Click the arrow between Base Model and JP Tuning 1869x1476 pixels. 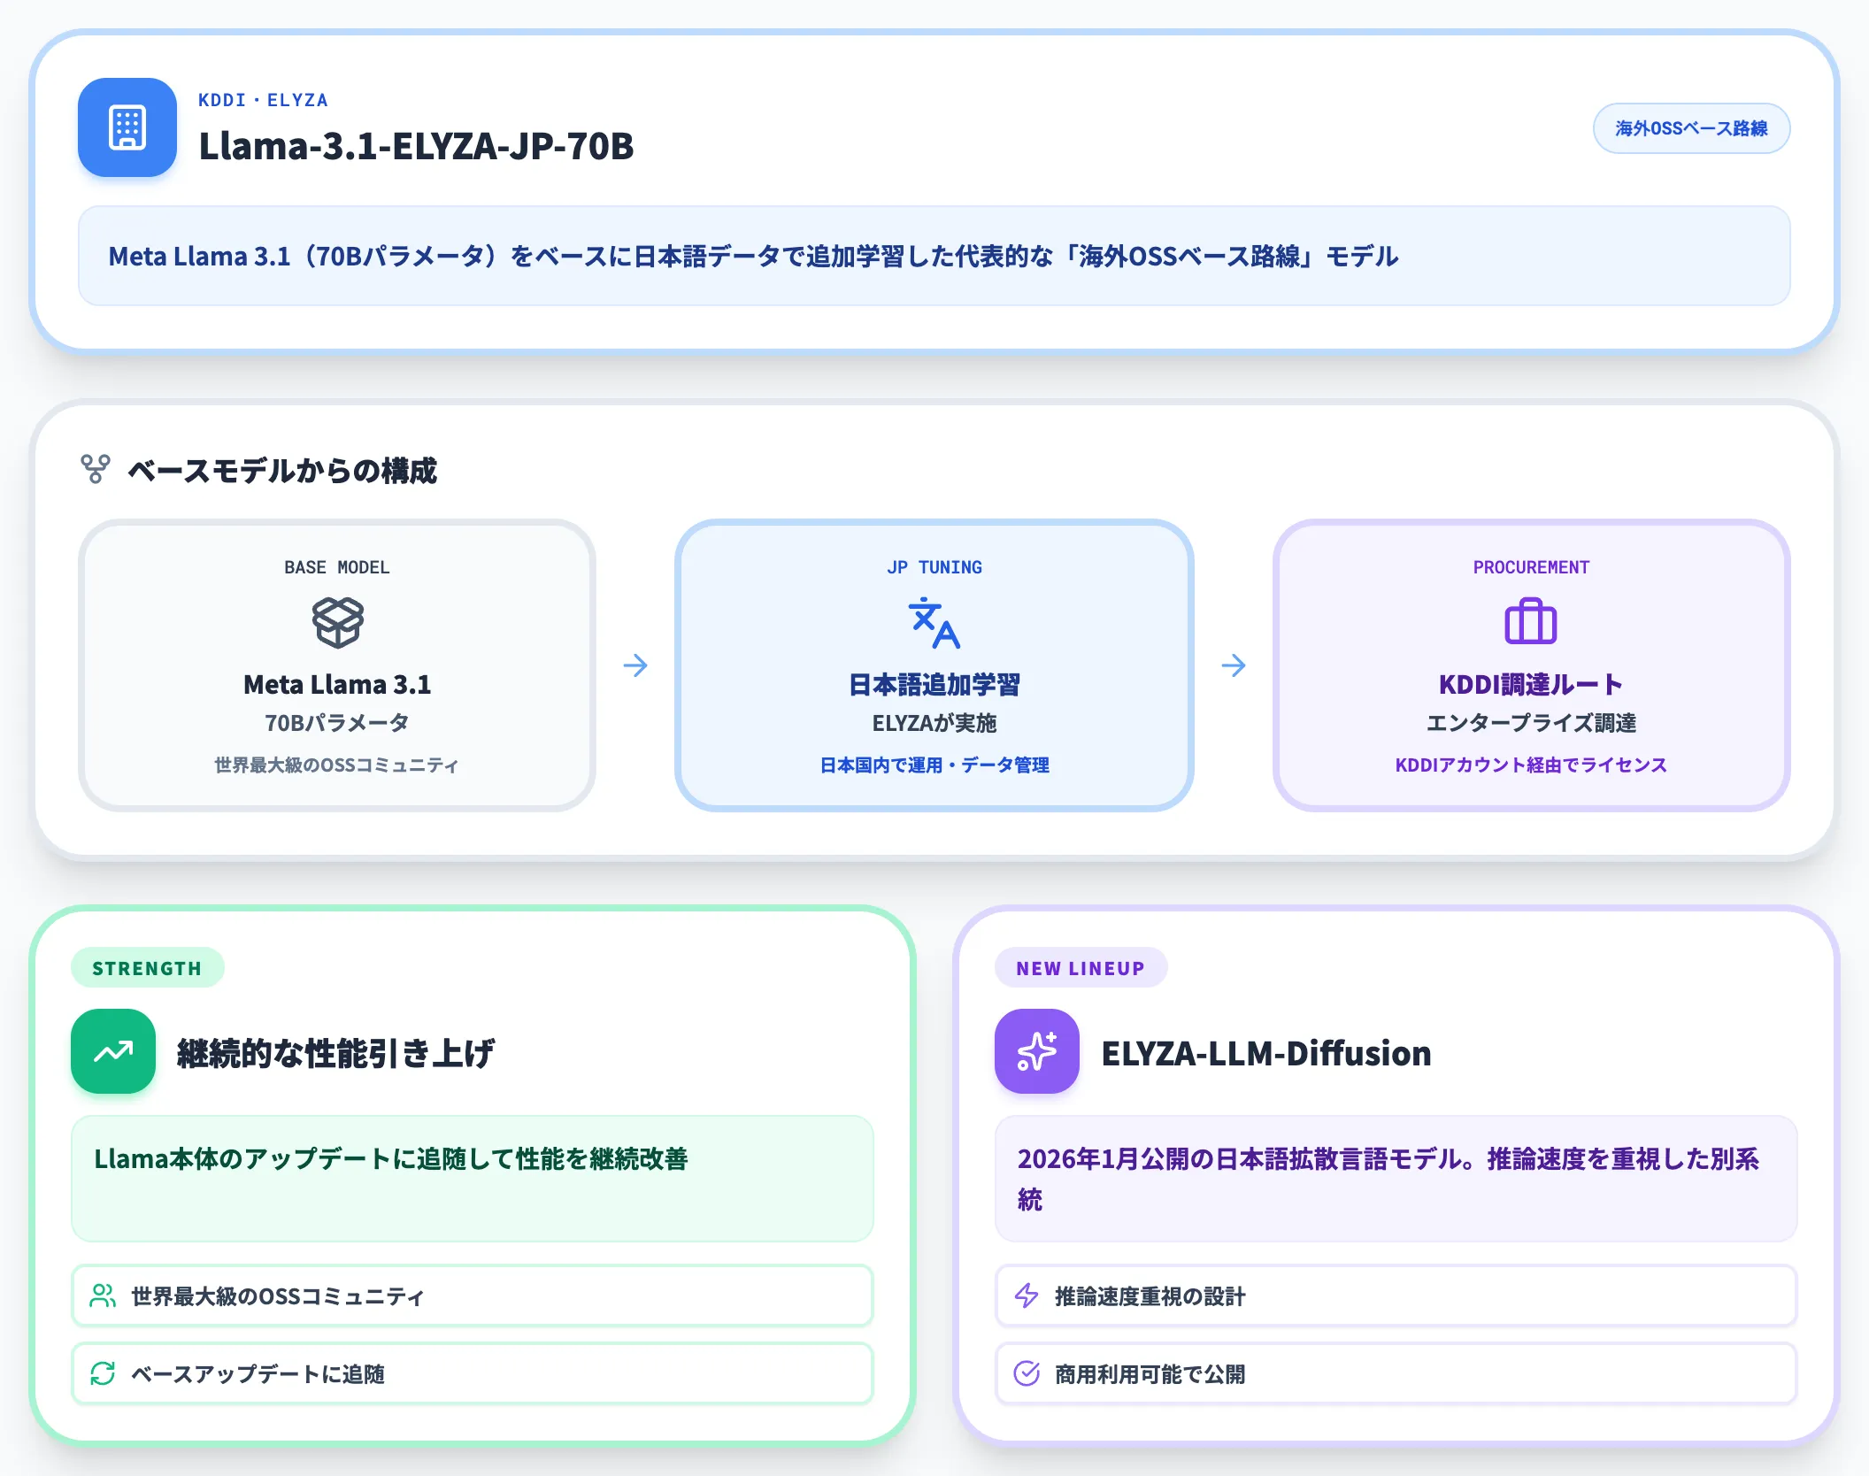(635, 665)
